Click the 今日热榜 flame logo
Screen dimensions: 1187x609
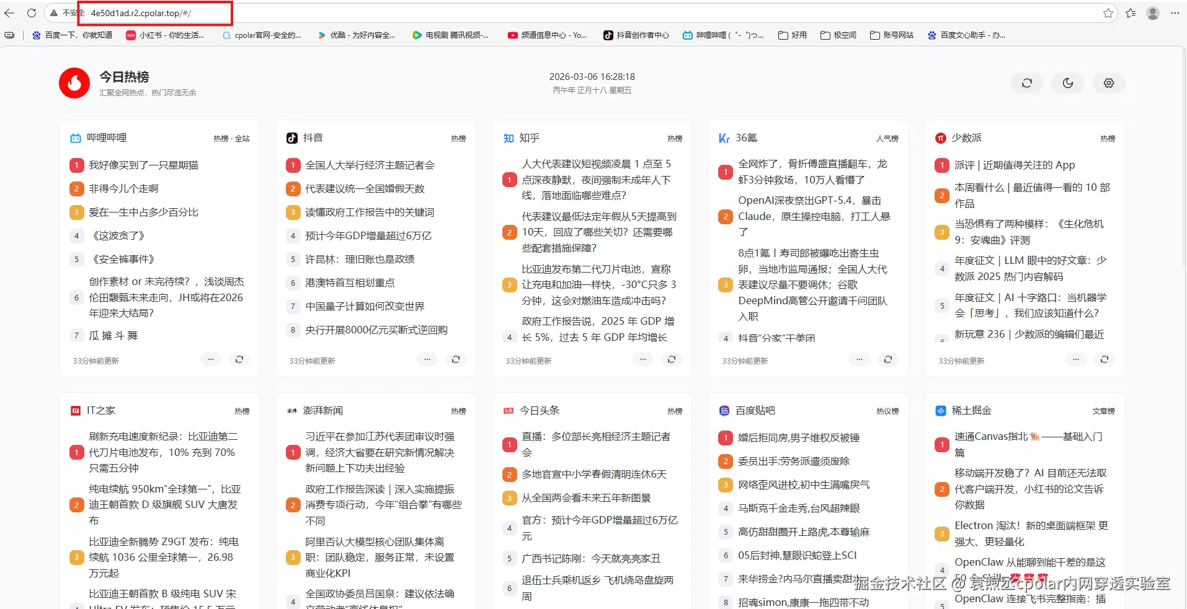[x=74, y=83]
